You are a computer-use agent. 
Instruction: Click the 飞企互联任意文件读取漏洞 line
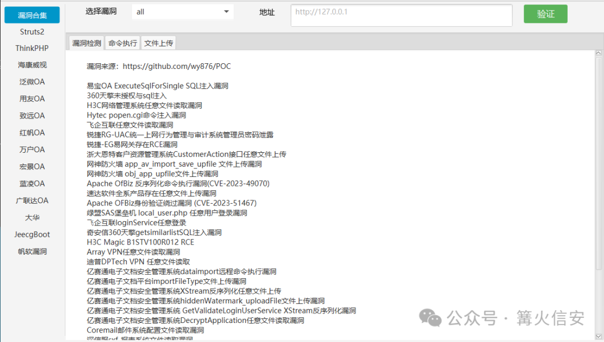(130, 125)
